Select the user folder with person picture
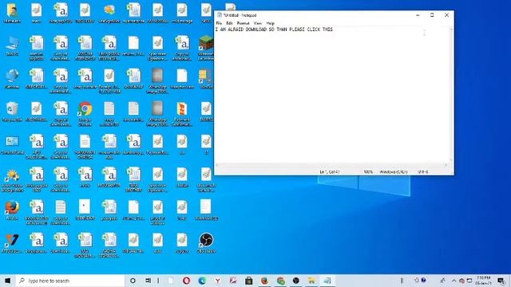This screenshot has width=511, height=287. click(12, 13)
